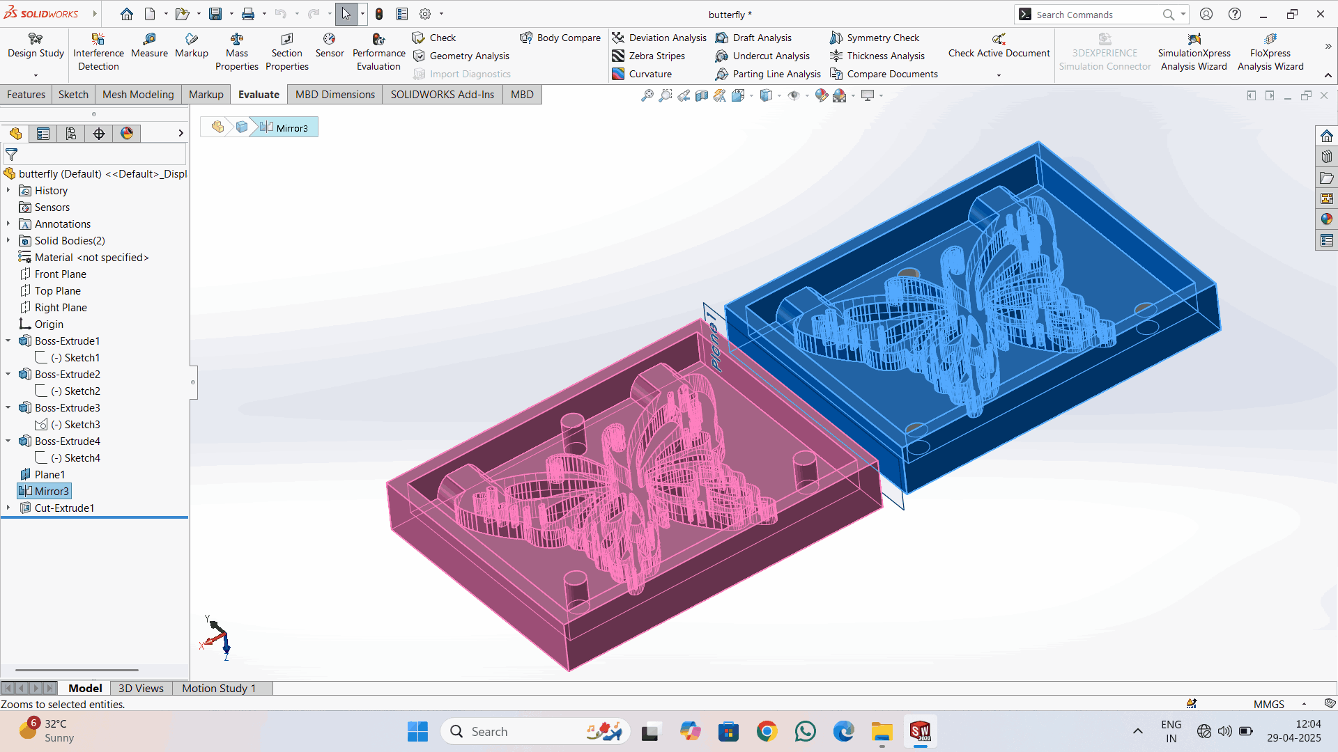Viewport: 1338px width, 752px height.
Task: Open Section Properties
Action: tap(287, 52)
